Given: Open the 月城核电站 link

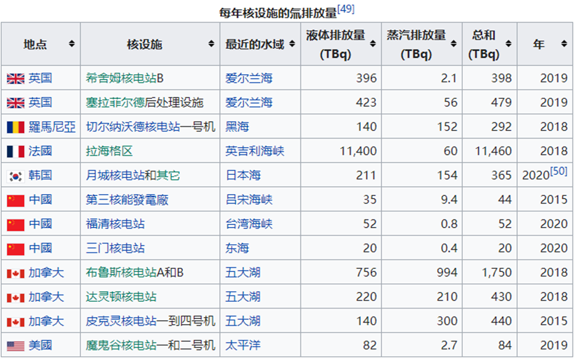Looking at the screenshot, I should [x=115, y=176].
